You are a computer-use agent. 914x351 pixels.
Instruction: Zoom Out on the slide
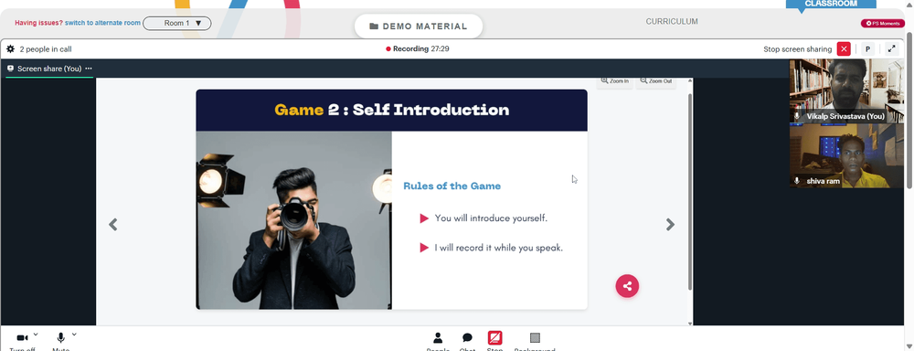tap(655, 81)
